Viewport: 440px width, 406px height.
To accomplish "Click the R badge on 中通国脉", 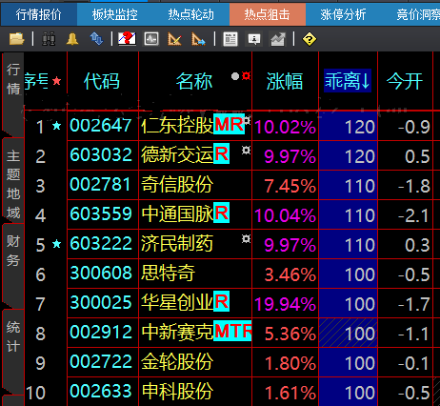I will click(x=221, y=213).
